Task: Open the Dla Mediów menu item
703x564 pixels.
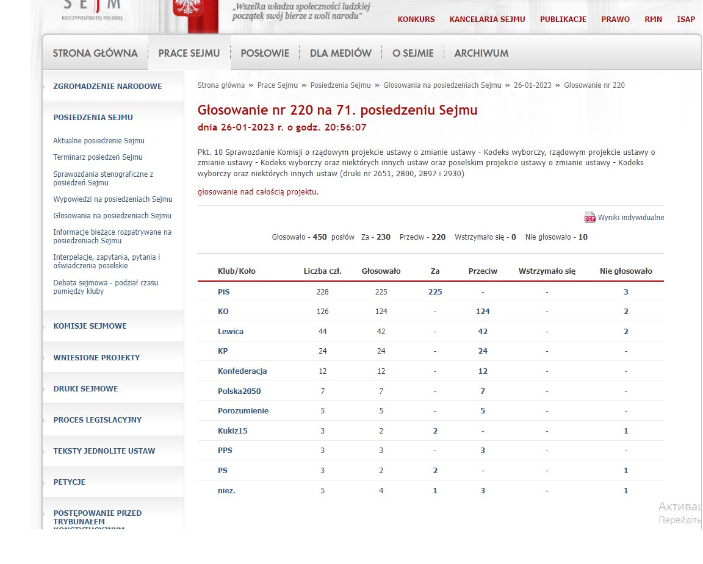Action: pyautogui.click(x=341, y=53)
